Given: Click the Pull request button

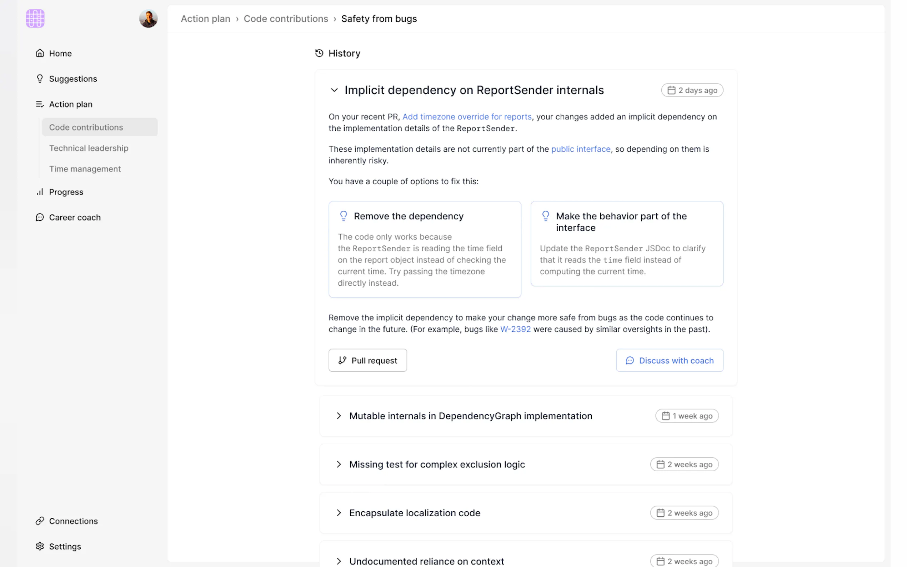Looking at the screenshot, I should pyautogui.click(x=367, y=360).
